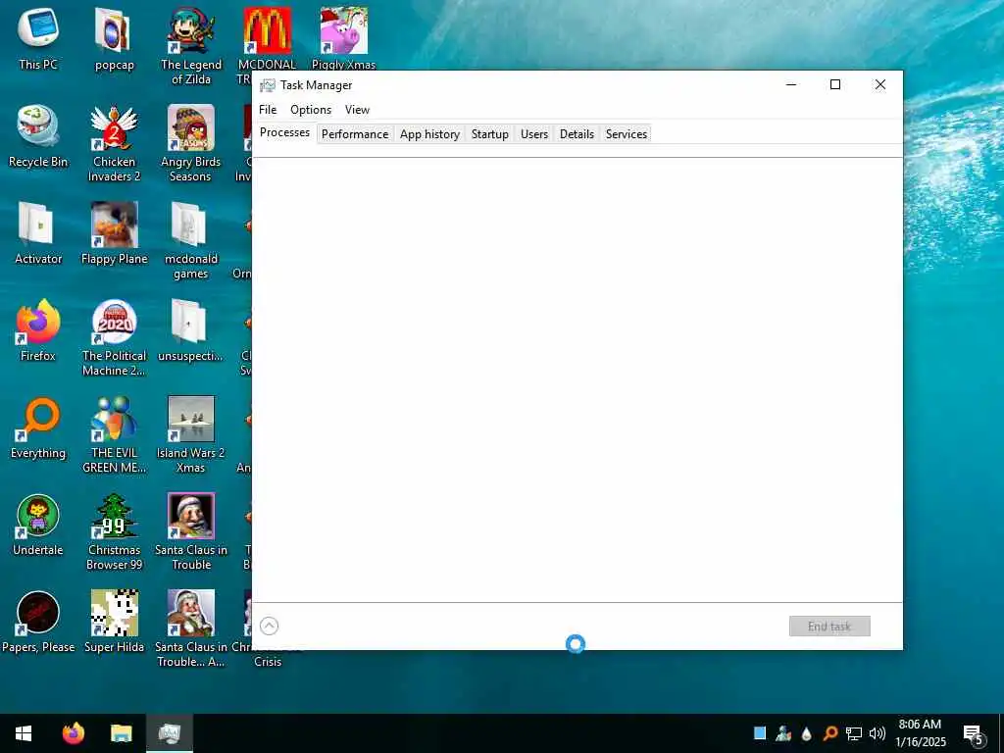The height and width of the screenshot is (753, 1004).
Task: Open File Explorer from the taskbar
Action: click(x=121, y=733)
